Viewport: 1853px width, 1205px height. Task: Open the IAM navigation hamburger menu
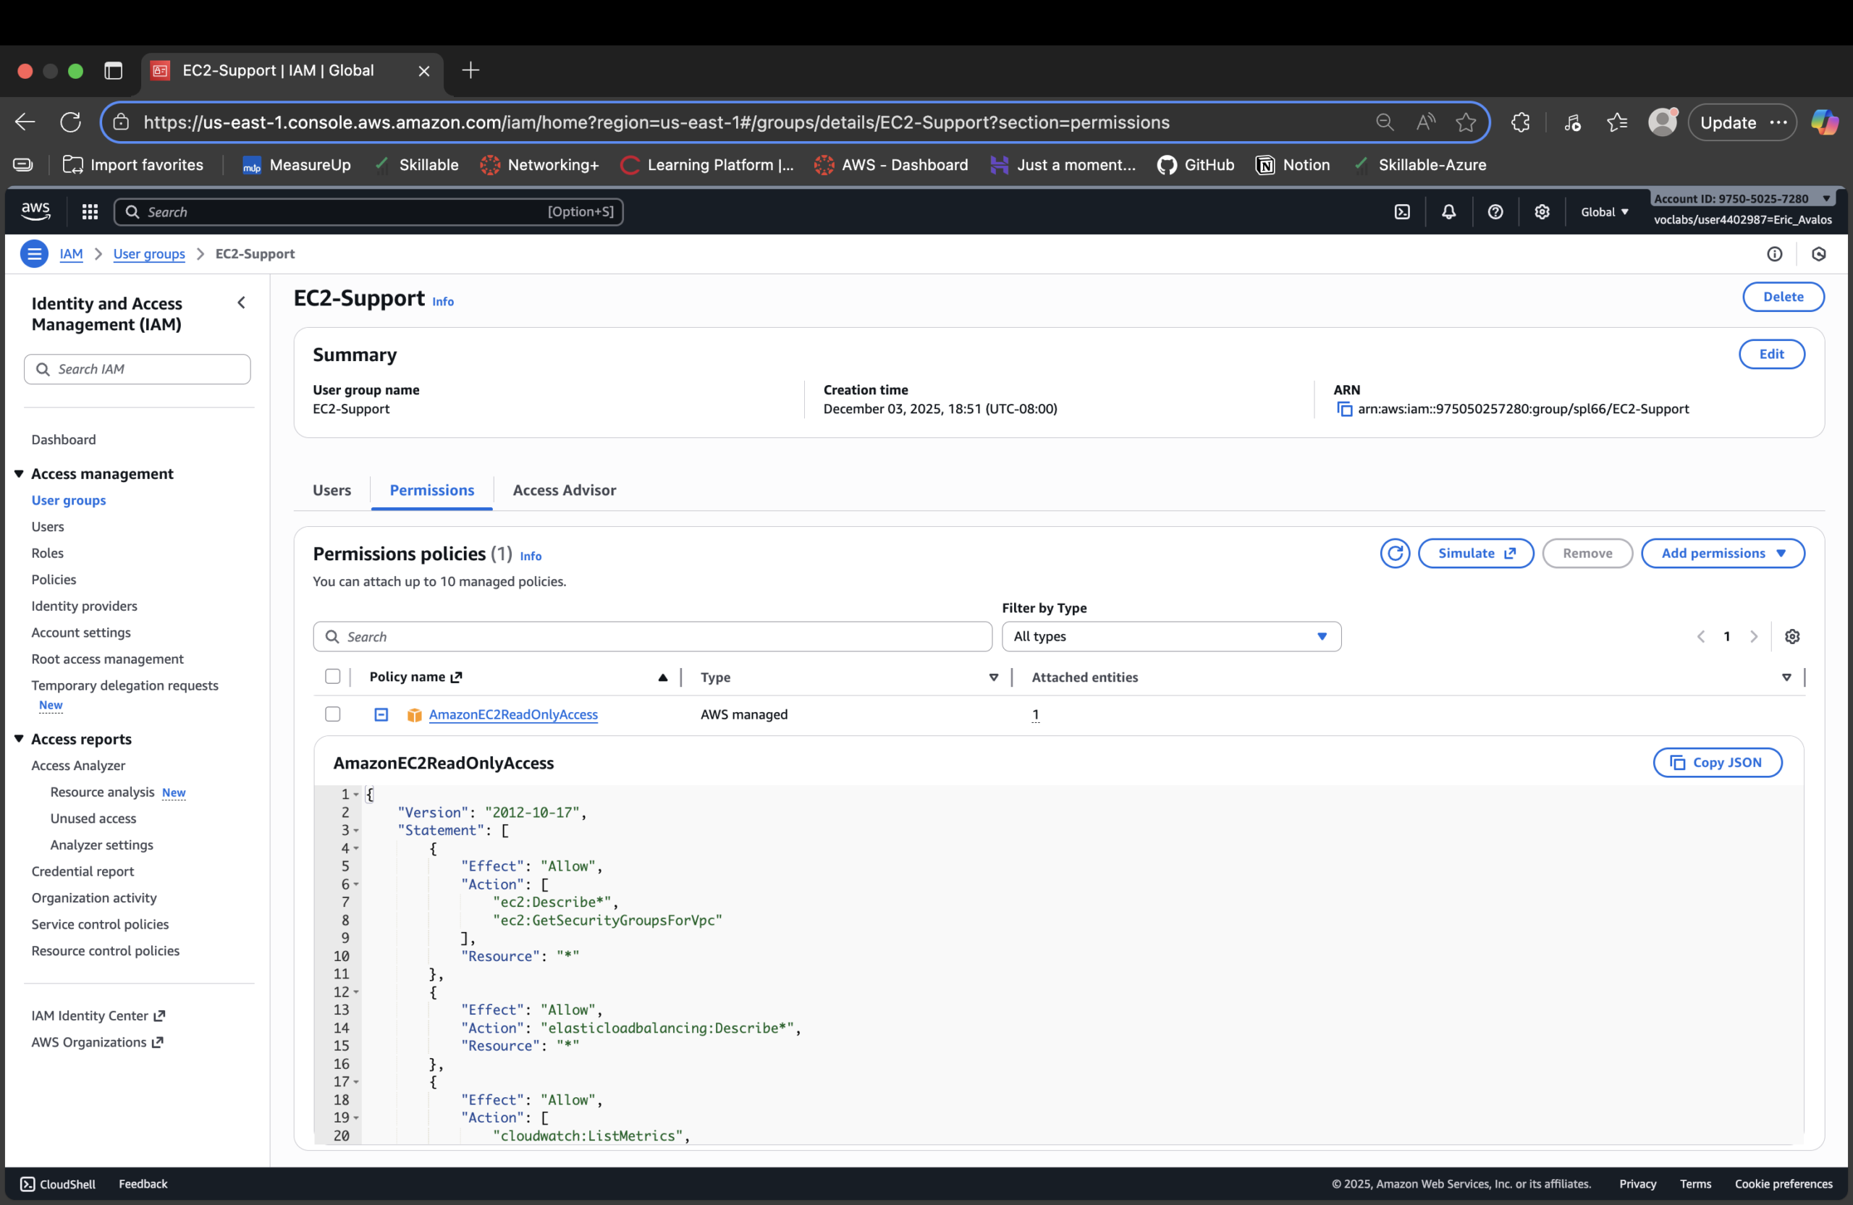click(34, 253)
